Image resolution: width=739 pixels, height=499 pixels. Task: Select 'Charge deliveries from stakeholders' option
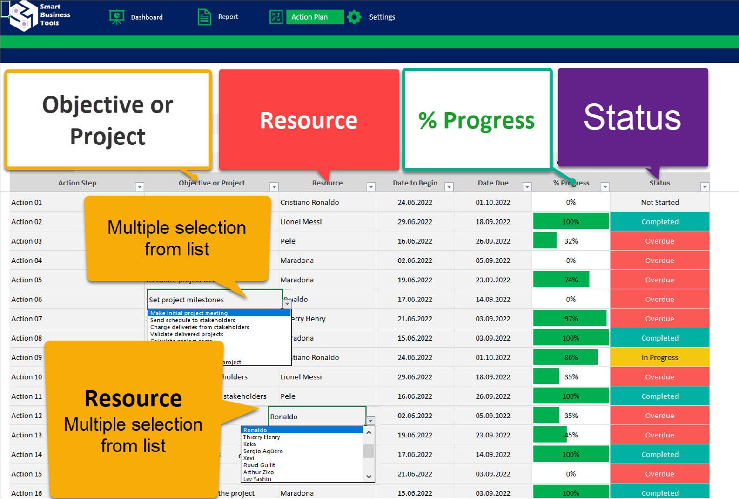[219, 327]
